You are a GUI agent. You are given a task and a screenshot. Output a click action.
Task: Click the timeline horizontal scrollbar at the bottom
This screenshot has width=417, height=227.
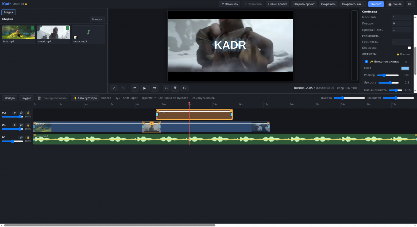coord(110,225)
